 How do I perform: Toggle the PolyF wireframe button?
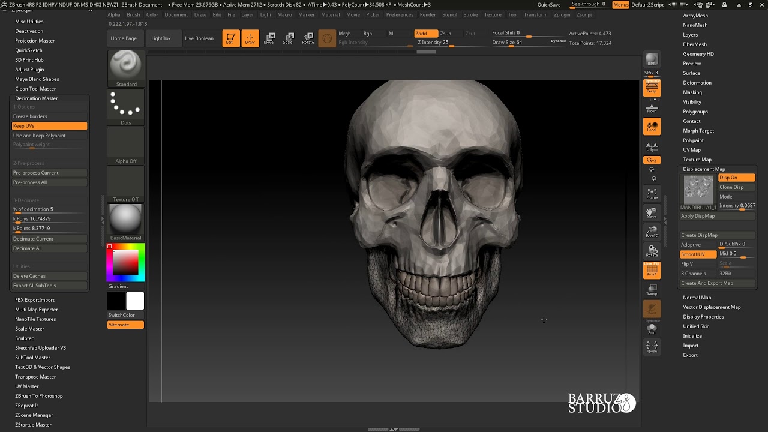[652, 271]
